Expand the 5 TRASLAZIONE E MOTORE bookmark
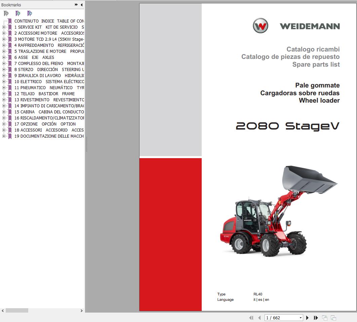 (4, 51)
